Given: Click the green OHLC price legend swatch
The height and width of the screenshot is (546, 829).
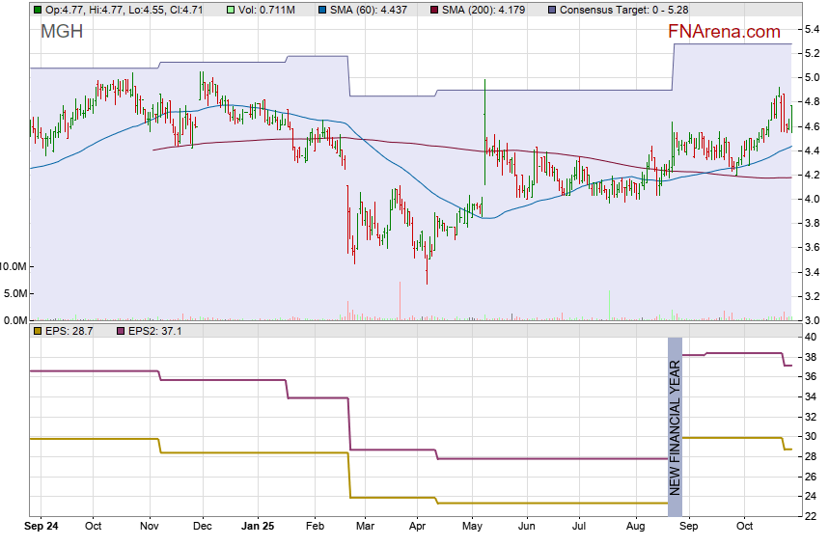Looking at the screenshot, I should (x=38, y=10).
